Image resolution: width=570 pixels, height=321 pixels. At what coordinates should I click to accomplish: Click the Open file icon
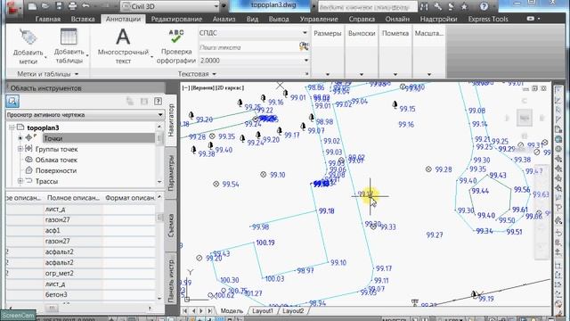45,6
